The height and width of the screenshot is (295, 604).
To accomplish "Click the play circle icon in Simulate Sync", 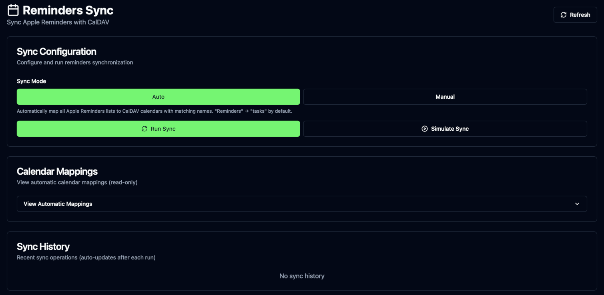I will [x=424, y=128].
